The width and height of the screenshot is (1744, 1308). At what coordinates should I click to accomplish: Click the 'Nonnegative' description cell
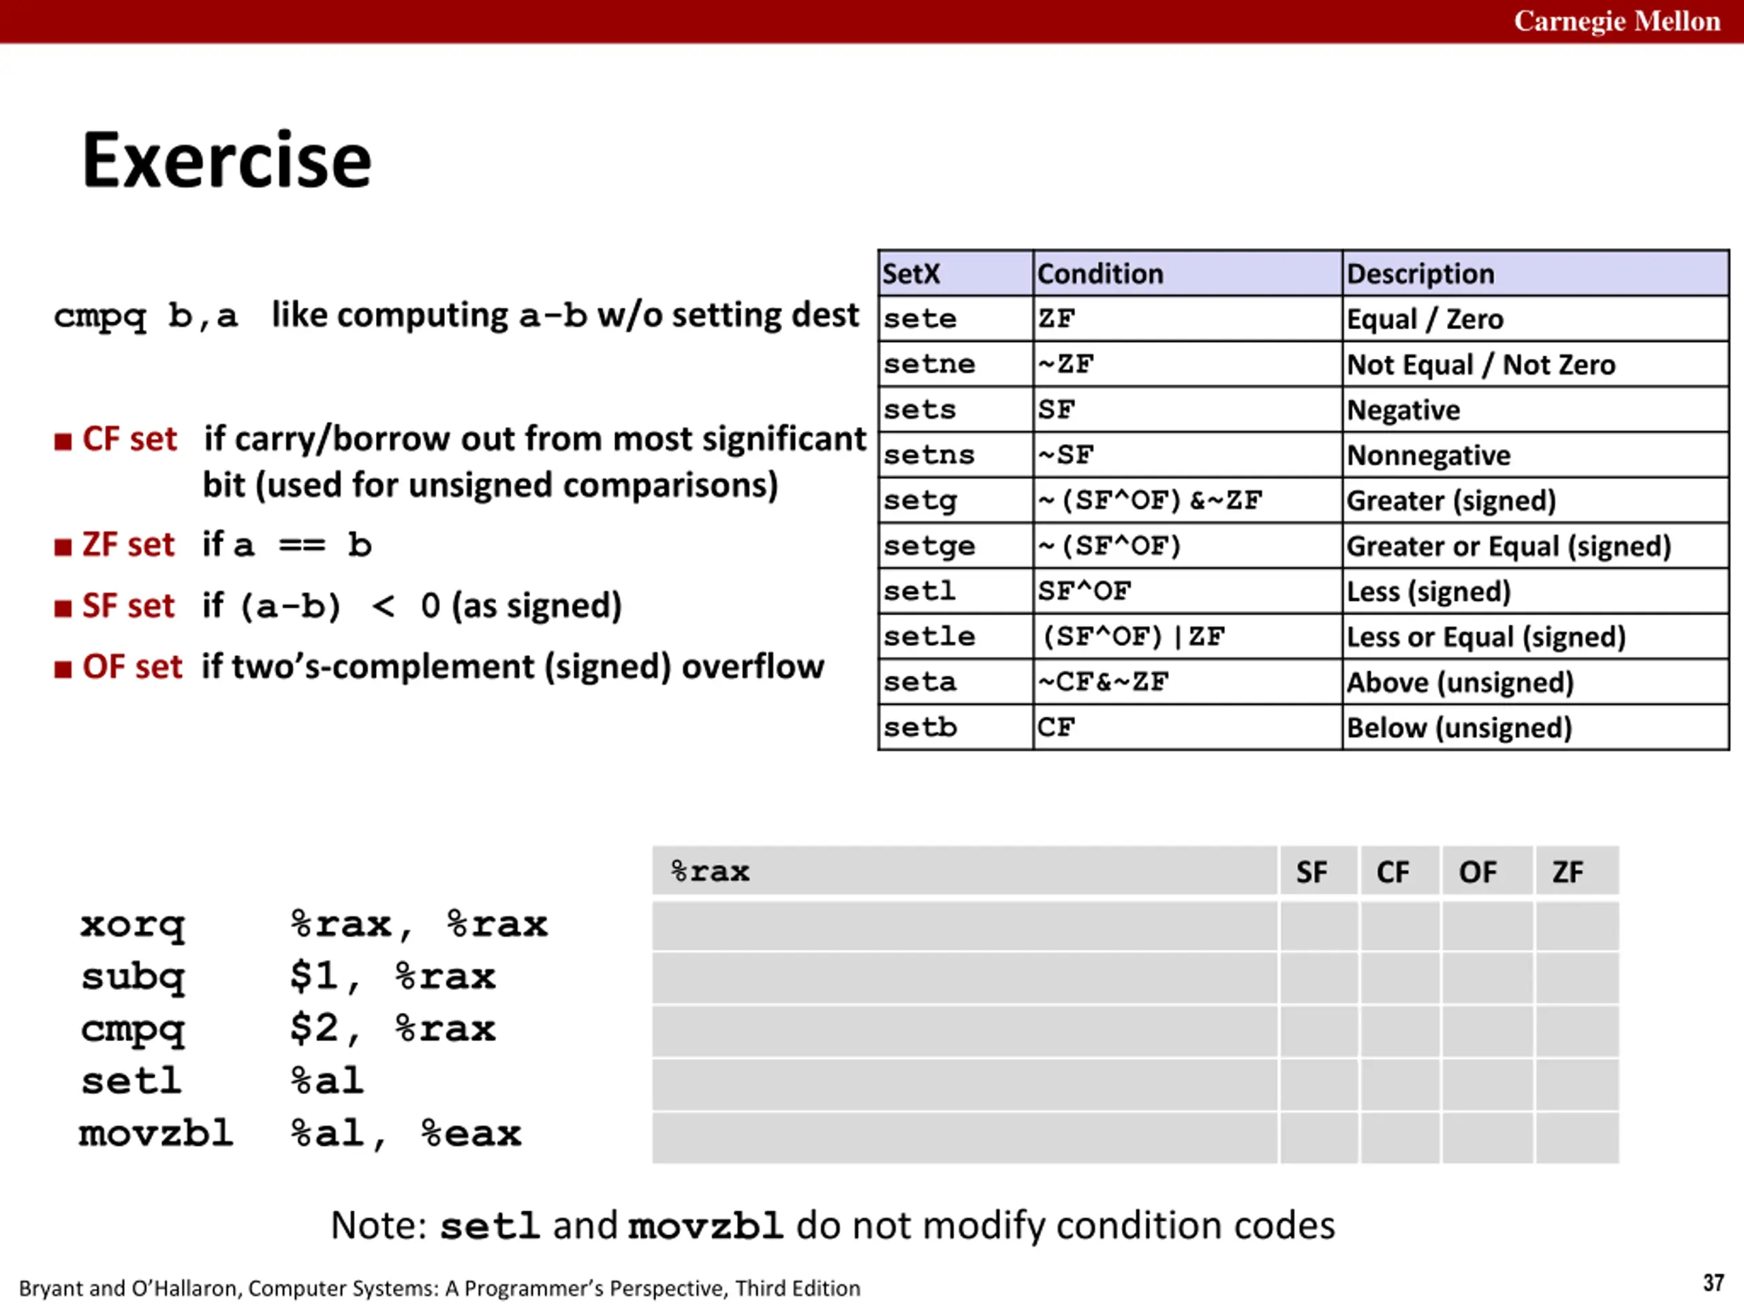(x=1535, y=455)
